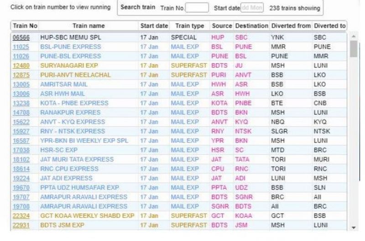Open train 11025 BSL-PUNE Express link
Viewport: 365px width, 241px height.
pyautogui.click(x=21, y=47)
